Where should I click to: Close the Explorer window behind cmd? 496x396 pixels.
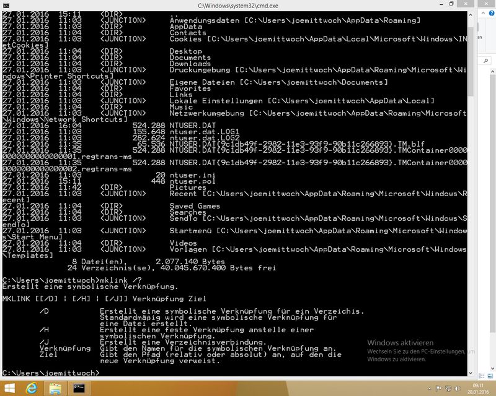[487, 4]
